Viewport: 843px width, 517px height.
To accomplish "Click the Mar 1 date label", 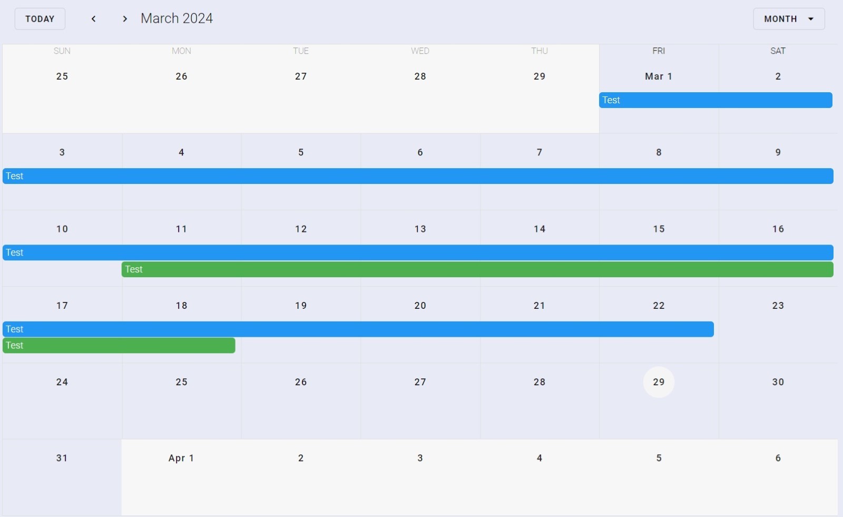I will 658,76.
